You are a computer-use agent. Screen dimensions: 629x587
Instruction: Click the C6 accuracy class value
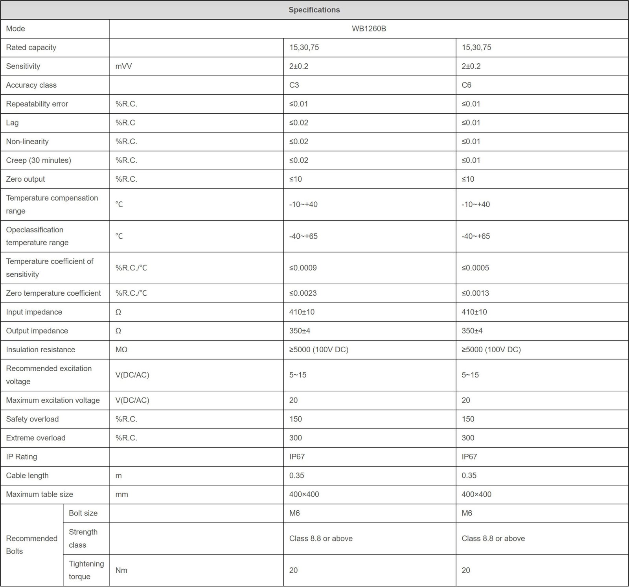[466, 85]
